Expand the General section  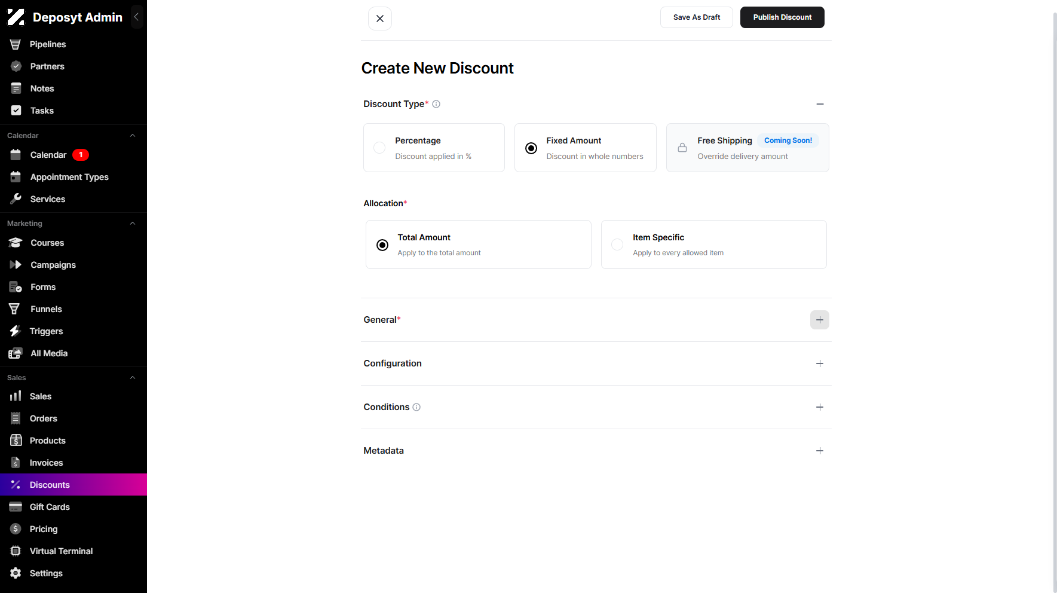[820, 320]
